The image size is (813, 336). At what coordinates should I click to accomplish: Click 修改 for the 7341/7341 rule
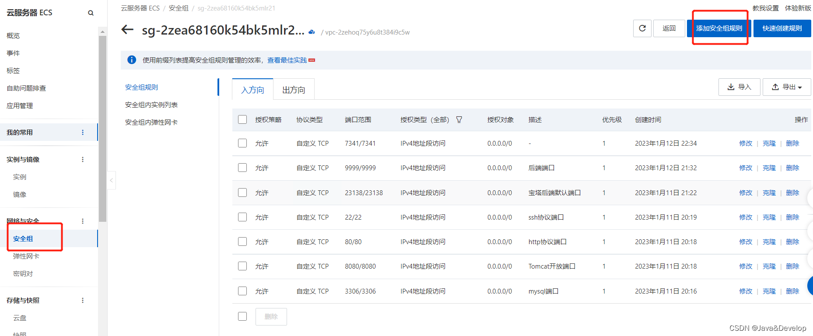(x=746, y=143)
